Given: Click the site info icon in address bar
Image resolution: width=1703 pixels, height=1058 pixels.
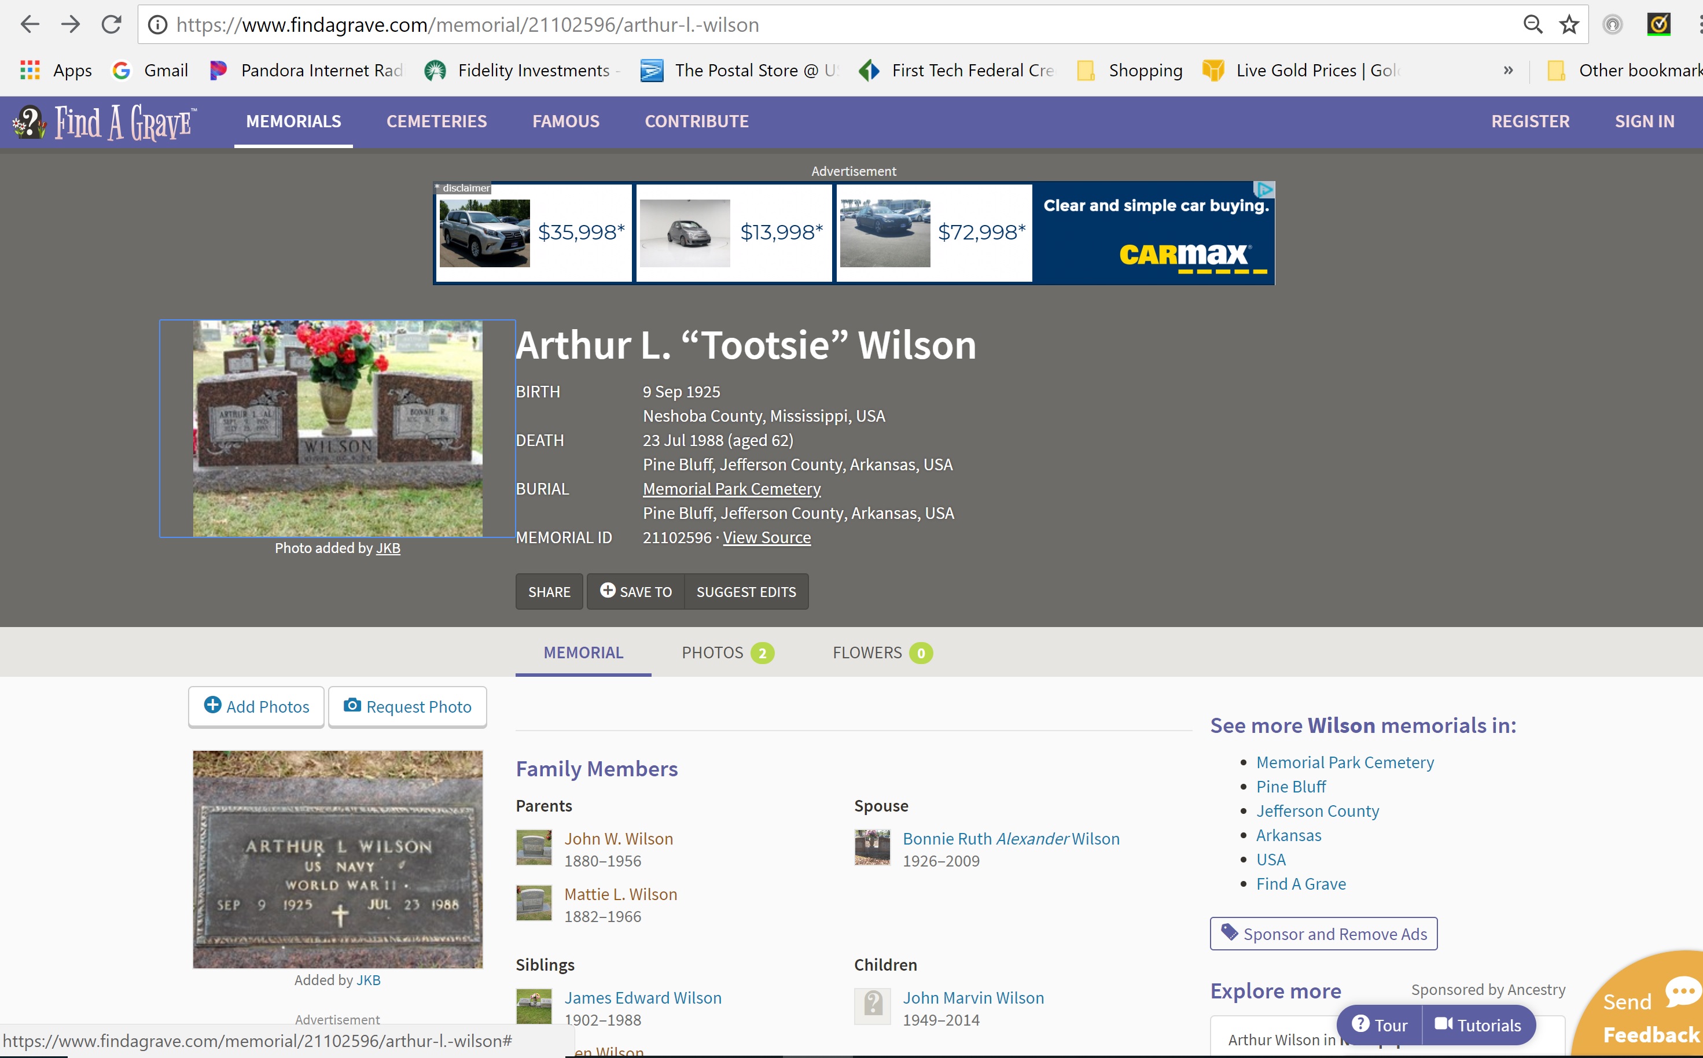Looking at the screenshot, I should coord(157,25).
